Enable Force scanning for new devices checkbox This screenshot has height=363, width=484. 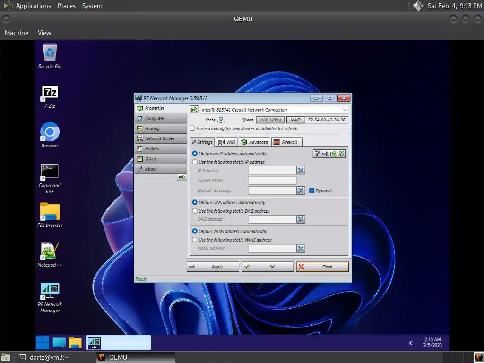(x=192, y=129)
